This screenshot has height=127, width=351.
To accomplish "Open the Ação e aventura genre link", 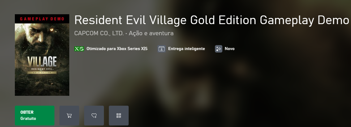I will click(x=151, y=33).
